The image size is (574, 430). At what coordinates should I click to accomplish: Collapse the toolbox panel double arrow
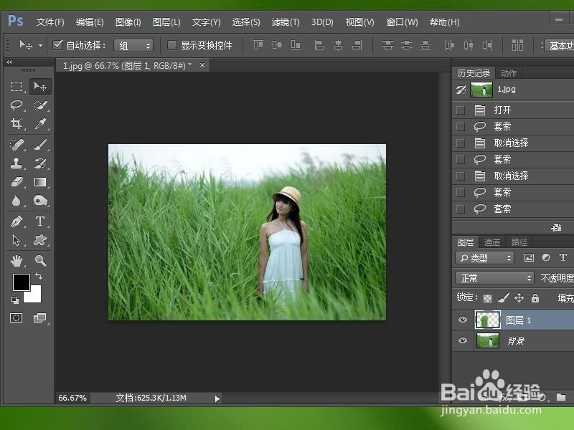point(9,62)
